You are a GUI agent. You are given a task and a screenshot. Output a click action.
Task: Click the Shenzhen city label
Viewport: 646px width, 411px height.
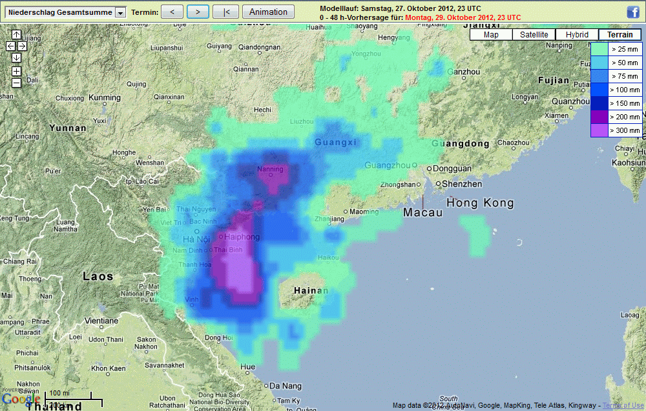pyautogui.click(x=462, y=184)
